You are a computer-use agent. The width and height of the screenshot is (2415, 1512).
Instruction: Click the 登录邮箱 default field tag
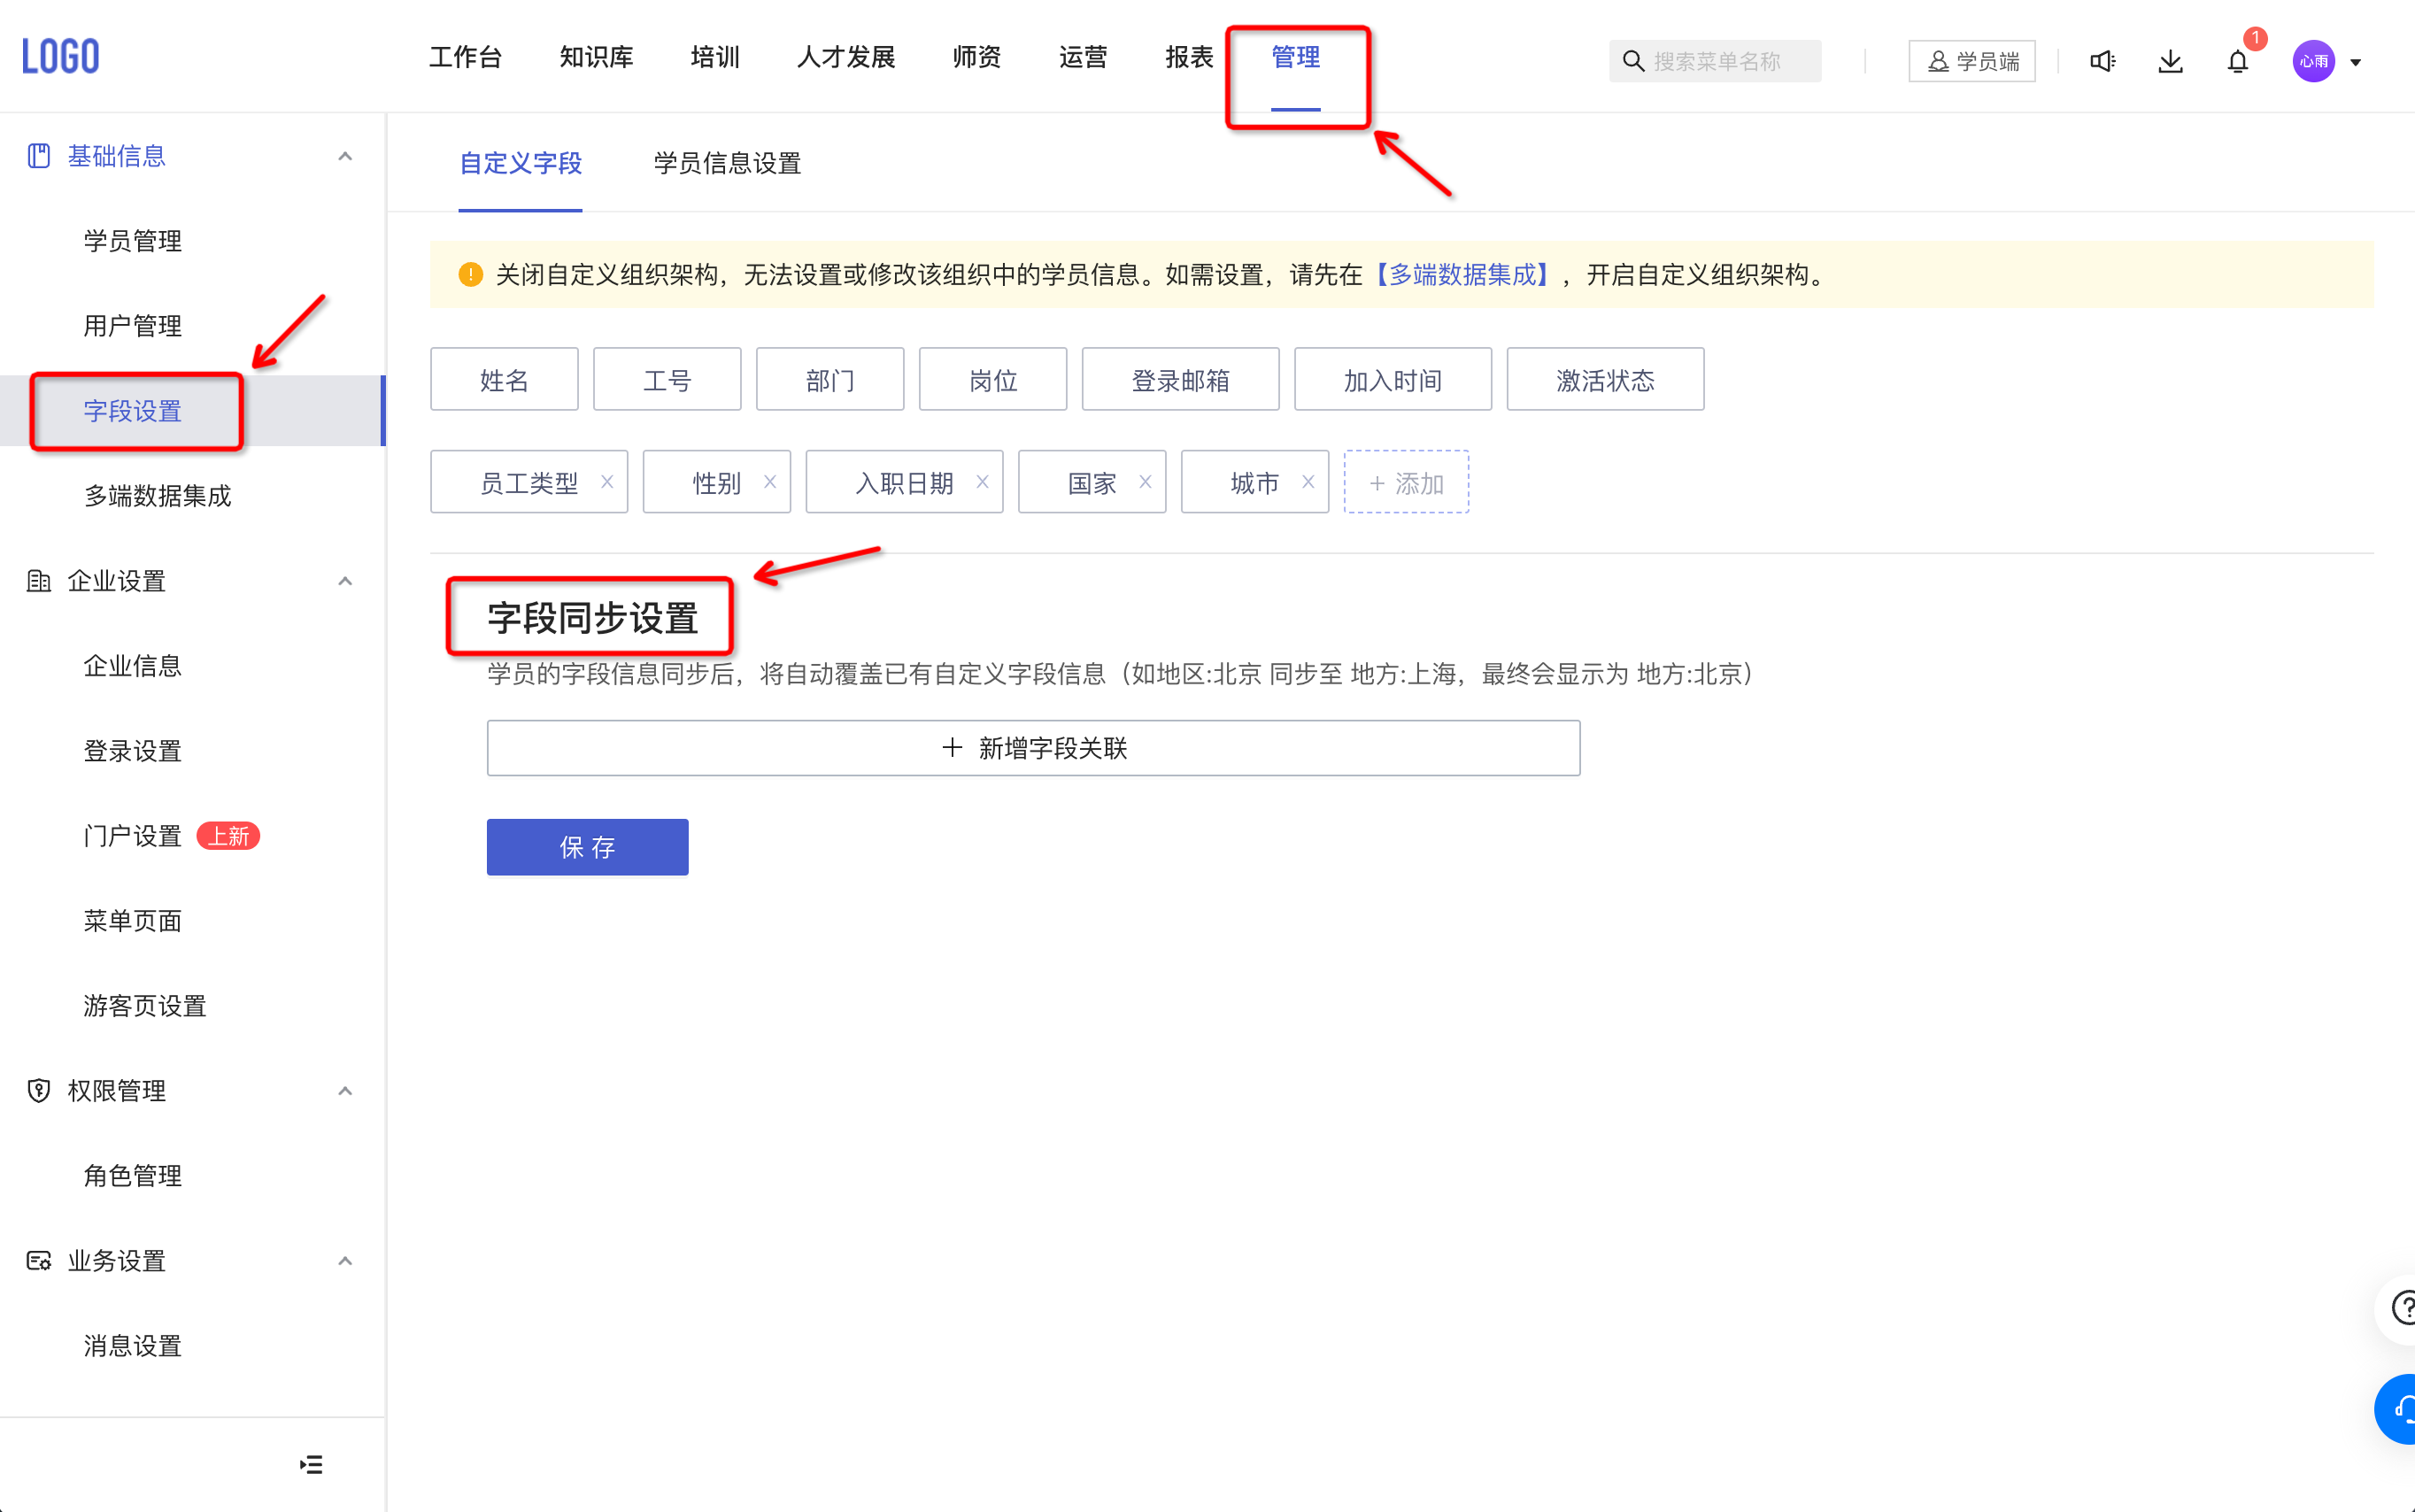[1181, 379]
